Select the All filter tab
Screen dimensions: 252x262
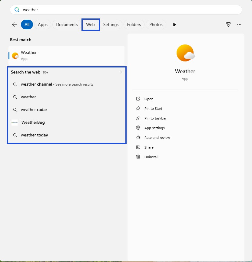pos(27,25)
